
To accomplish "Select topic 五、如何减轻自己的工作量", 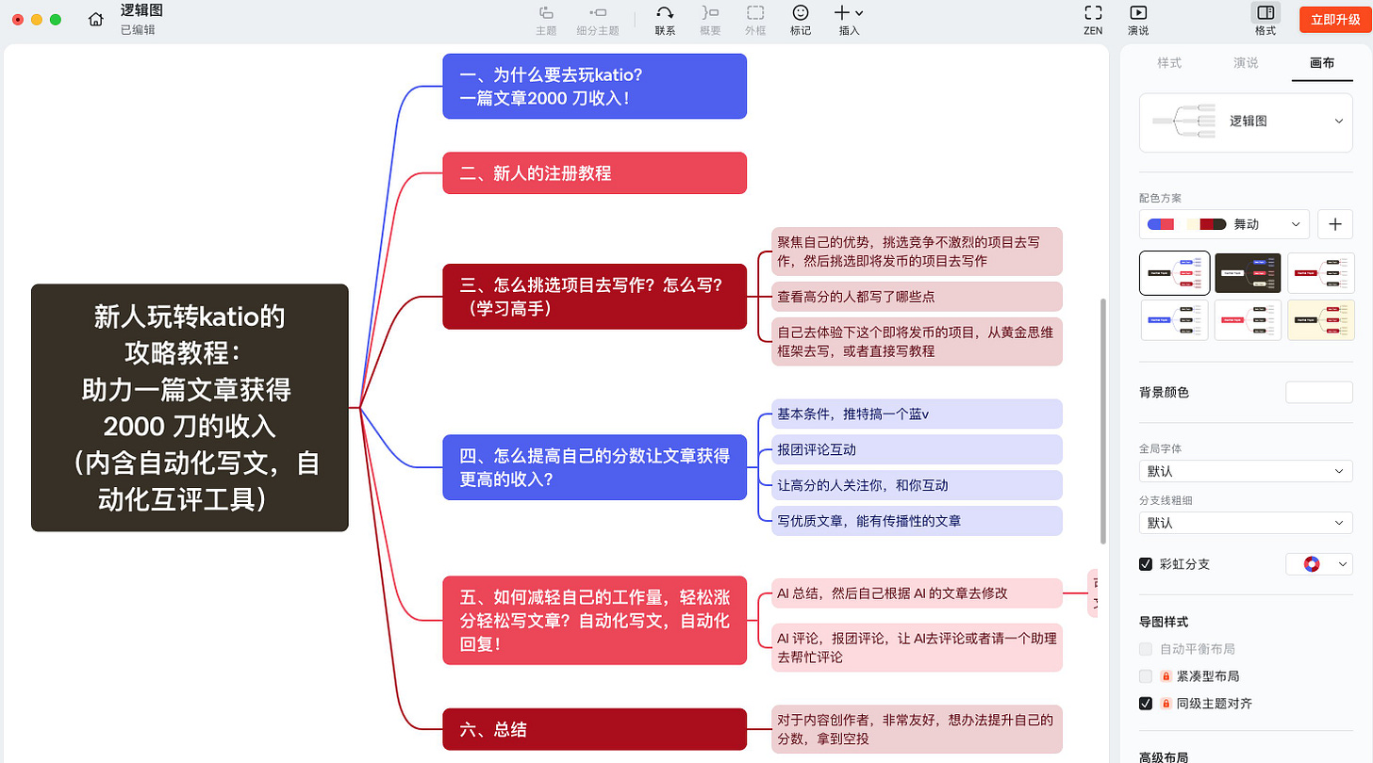I will [594, 621].
